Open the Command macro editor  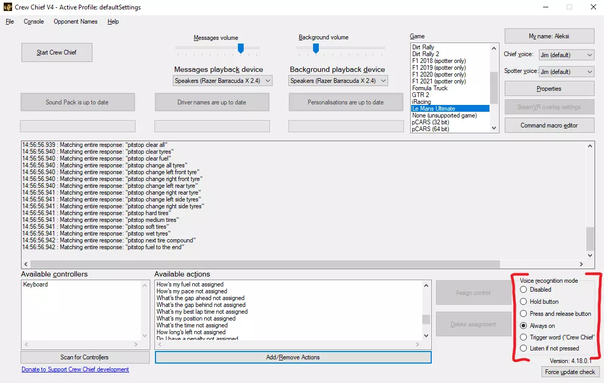pyautogui.click(x=549, y=125)
